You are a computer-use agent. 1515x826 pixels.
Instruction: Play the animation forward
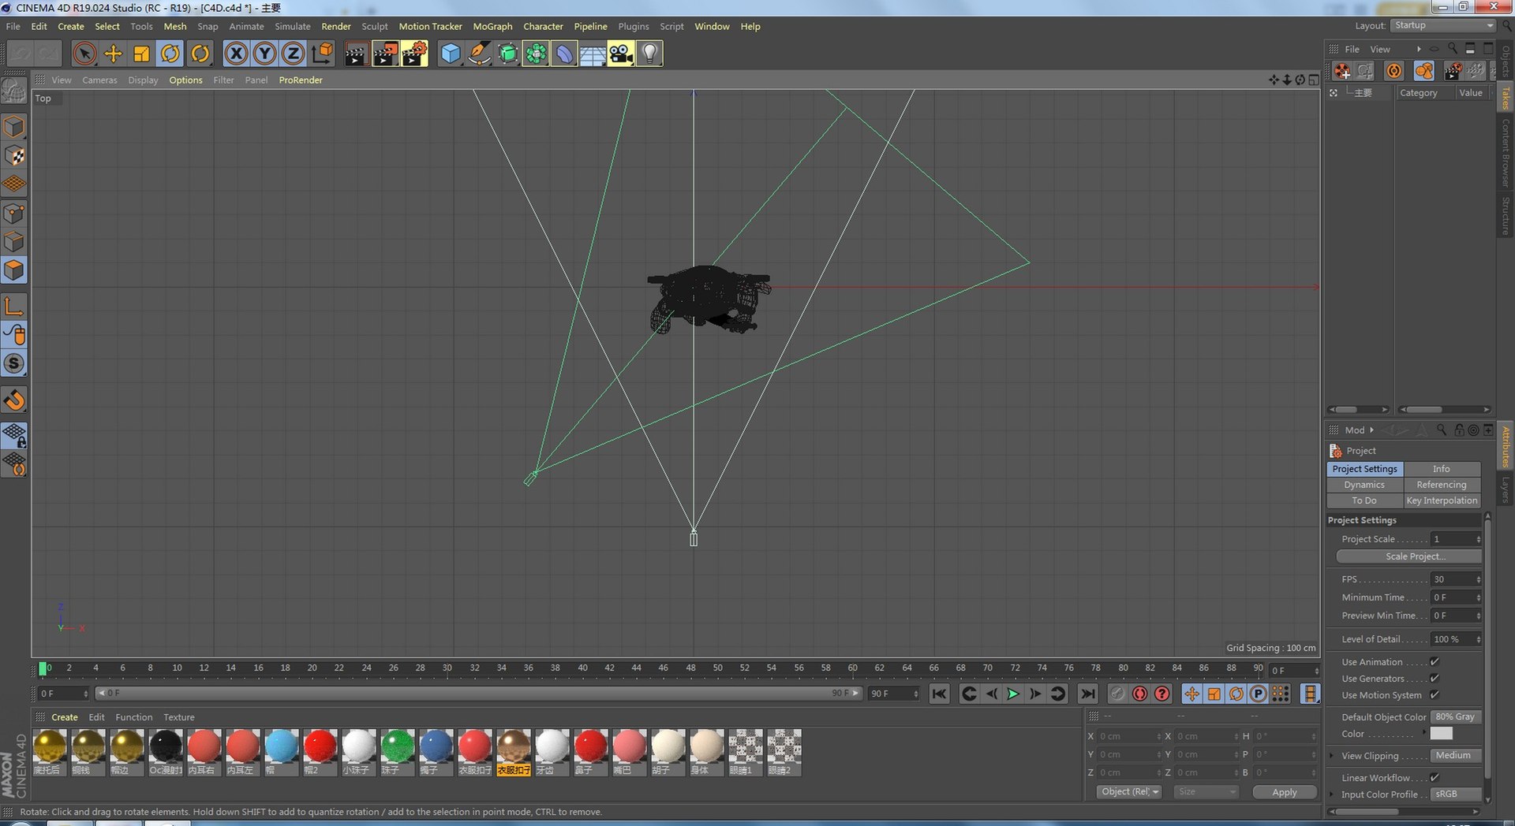click(x=1013, y=694)
